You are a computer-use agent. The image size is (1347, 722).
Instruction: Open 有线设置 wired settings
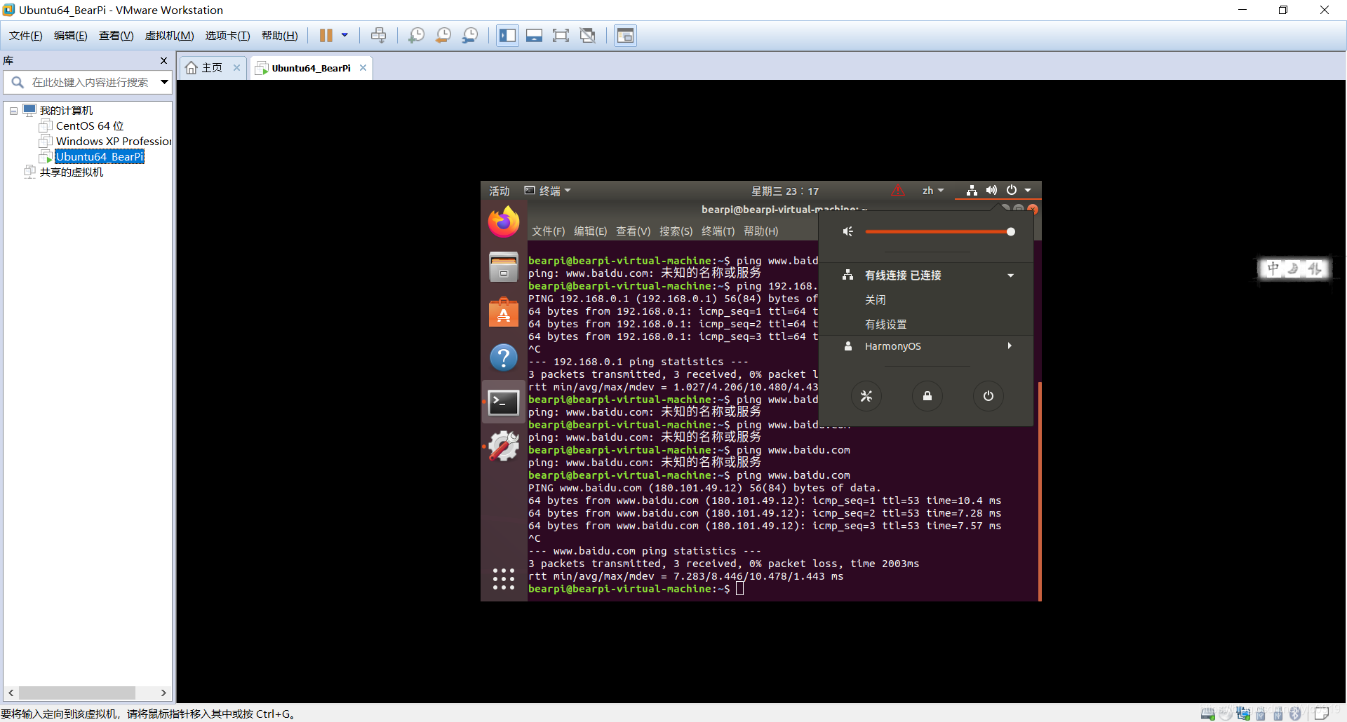coord(885,325)
